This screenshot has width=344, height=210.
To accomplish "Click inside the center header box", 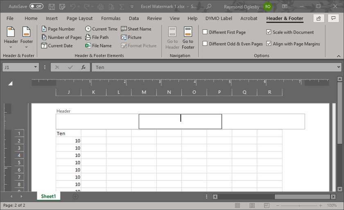I will click(180, 121).
